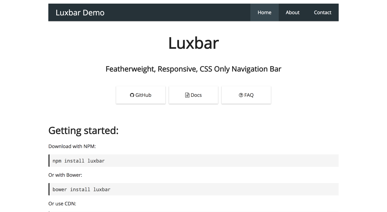Click the Download with NPM label
Viewport: 387px width, 212px height.
pyautogui.click(x=72, y=146)
